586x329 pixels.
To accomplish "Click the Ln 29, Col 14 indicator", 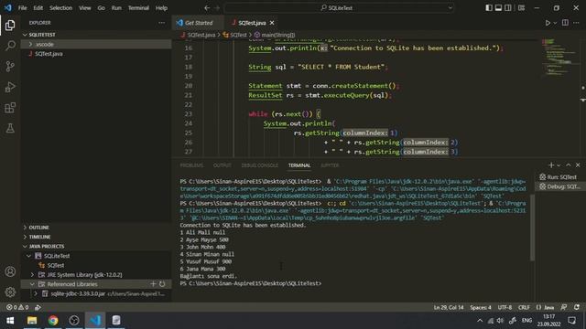I will [x=449, y=307].
